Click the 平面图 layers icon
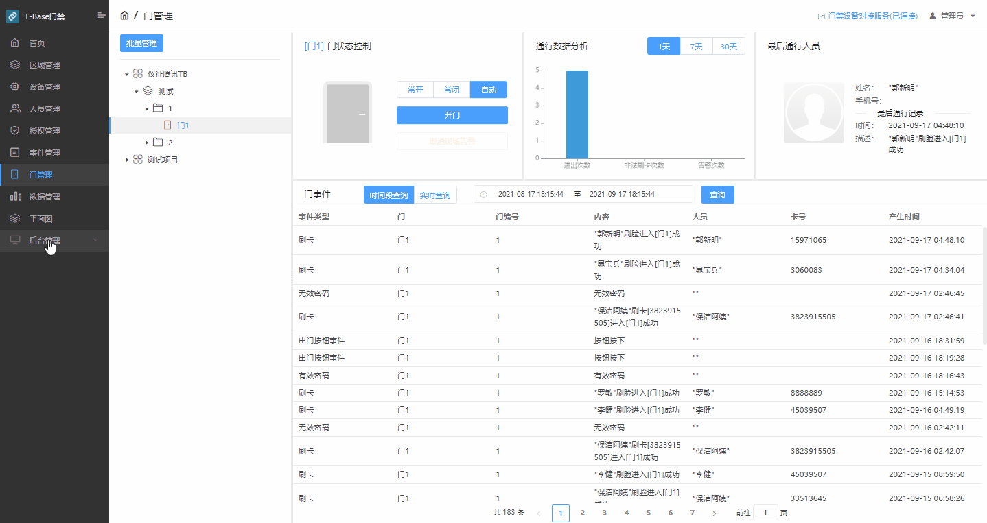987x523 pixels. click(x=15, y=219)
